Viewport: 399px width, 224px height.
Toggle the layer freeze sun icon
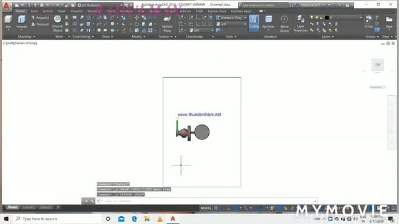click(x=317, y=17)
